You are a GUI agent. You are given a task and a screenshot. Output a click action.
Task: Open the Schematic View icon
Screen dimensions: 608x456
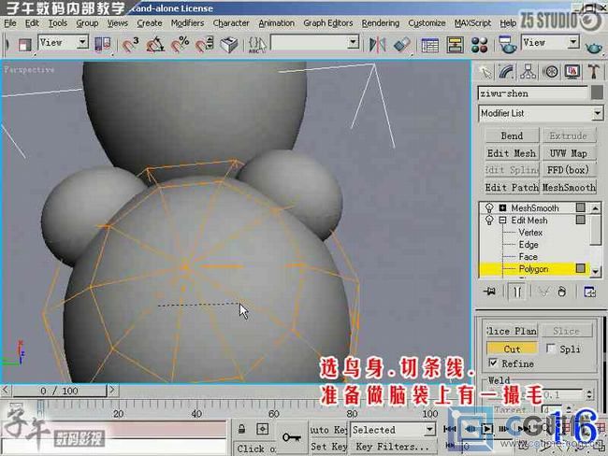455,45
